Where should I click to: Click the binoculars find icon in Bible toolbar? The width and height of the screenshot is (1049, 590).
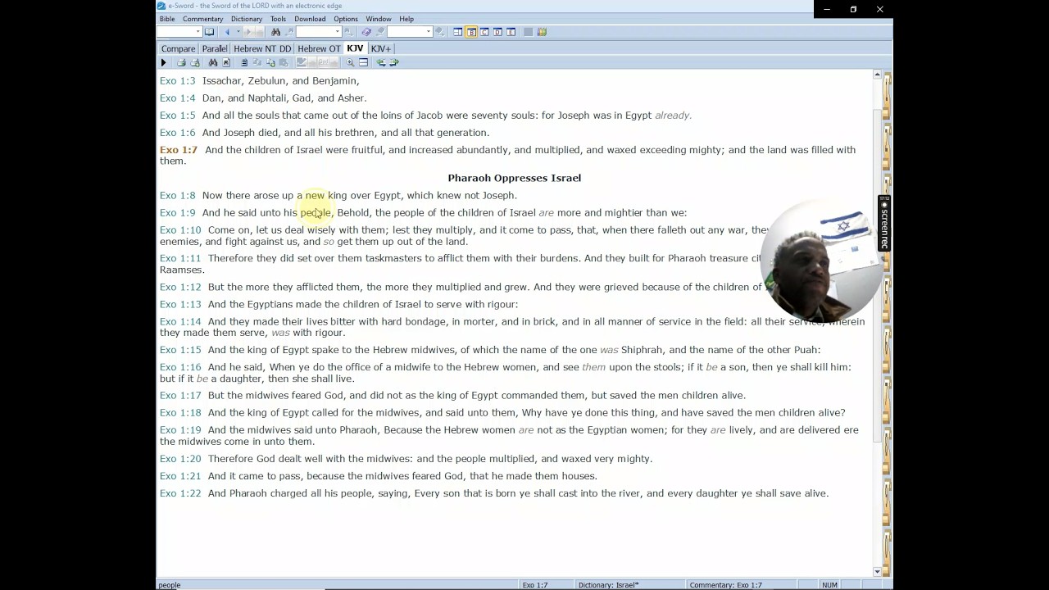213,62
